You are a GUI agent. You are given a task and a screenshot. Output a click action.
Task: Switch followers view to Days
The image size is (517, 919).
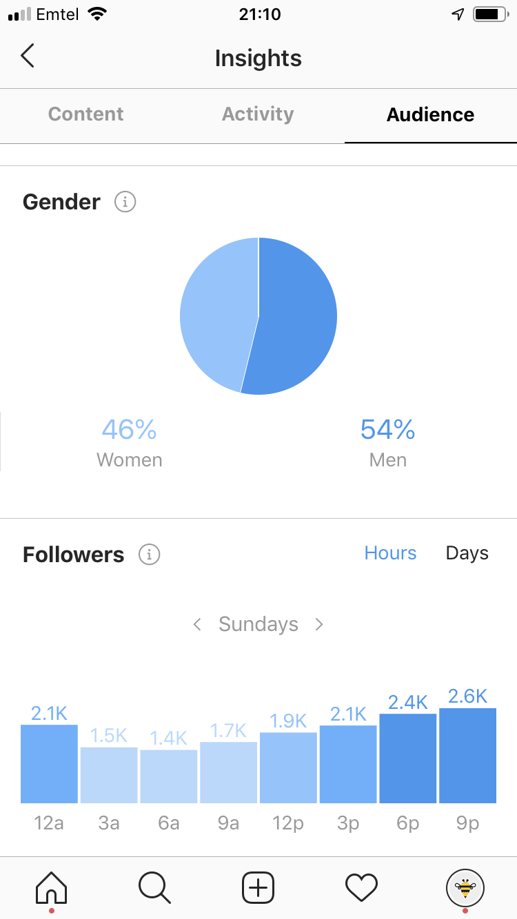click(467, 553)
